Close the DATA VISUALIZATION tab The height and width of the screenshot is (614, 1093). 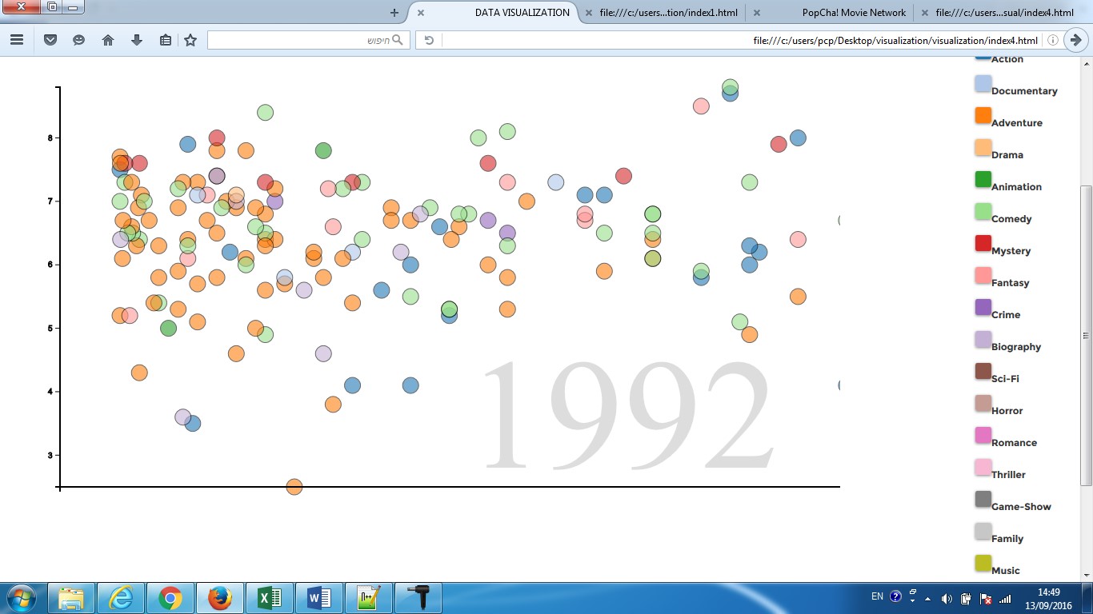(421, 13)
